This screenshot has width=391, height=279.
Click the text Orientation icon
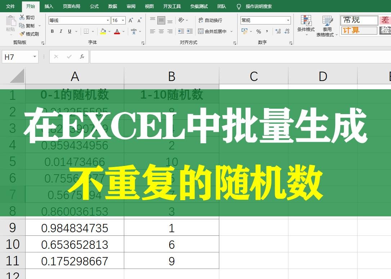pos(181,20)
